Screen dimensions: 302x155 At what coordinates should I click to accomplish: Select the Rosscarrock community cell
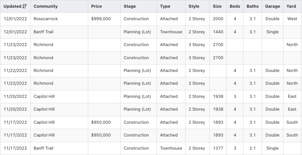point(46,19)
